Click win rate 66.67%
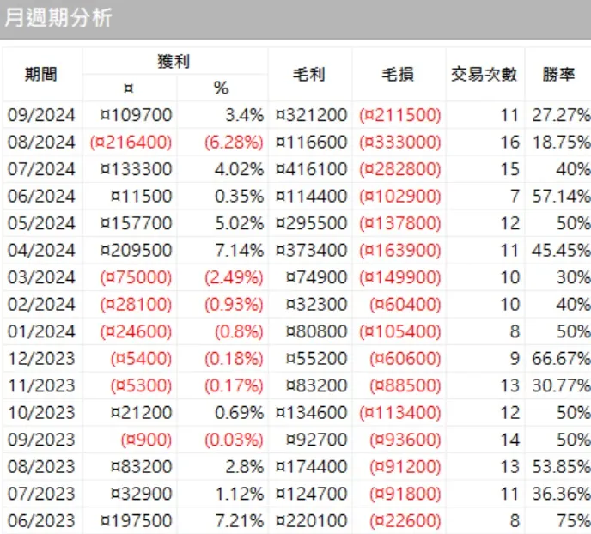The width and height of the screenshot is (591, 534). coord(561,359)
